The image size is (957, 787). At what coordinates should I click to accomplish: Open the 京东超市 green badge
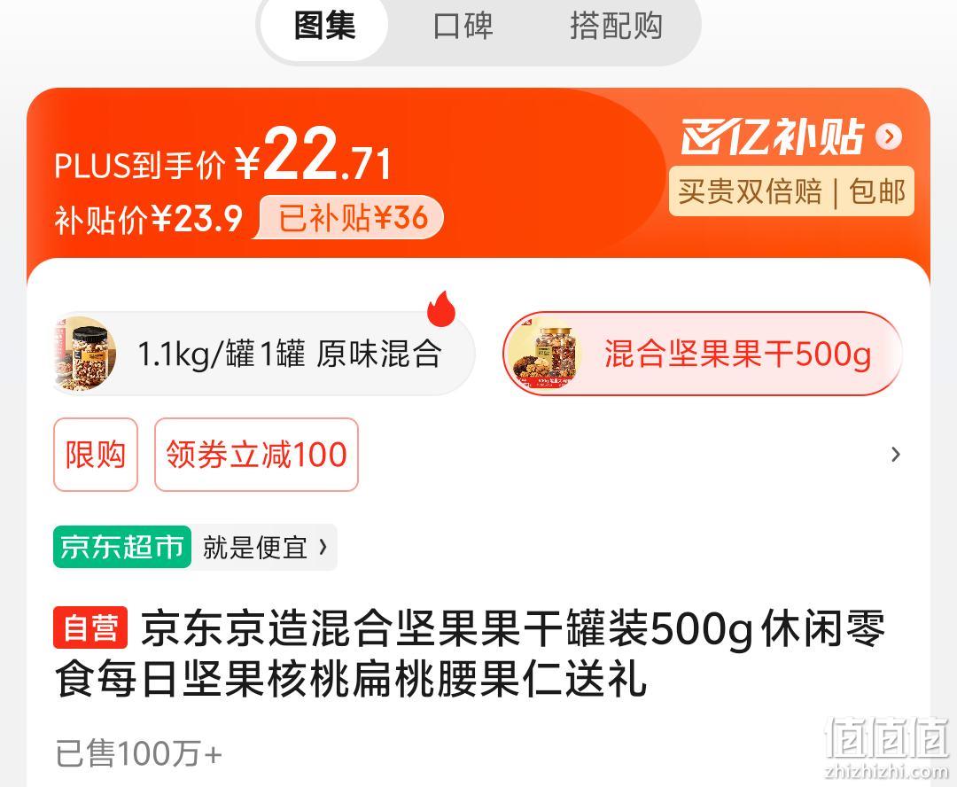122,547
